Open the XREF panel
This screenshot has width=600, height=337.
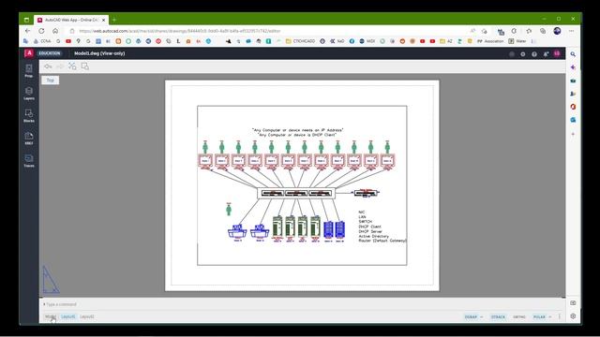[x=29, y=139]
